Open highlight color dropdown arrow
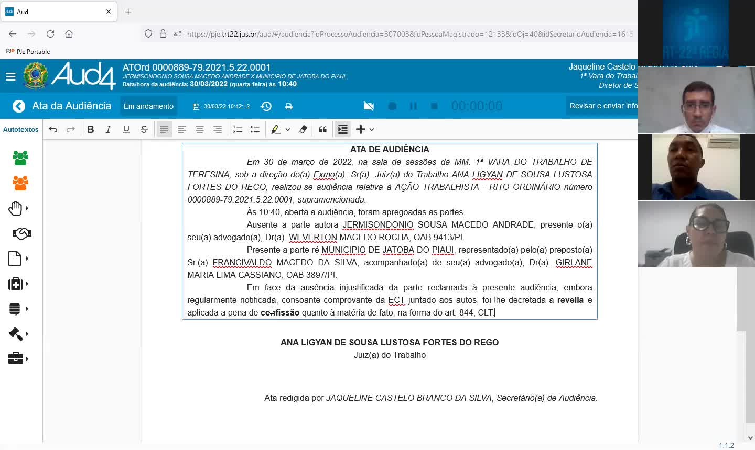The image size is (755, 450). coord(288,130)
